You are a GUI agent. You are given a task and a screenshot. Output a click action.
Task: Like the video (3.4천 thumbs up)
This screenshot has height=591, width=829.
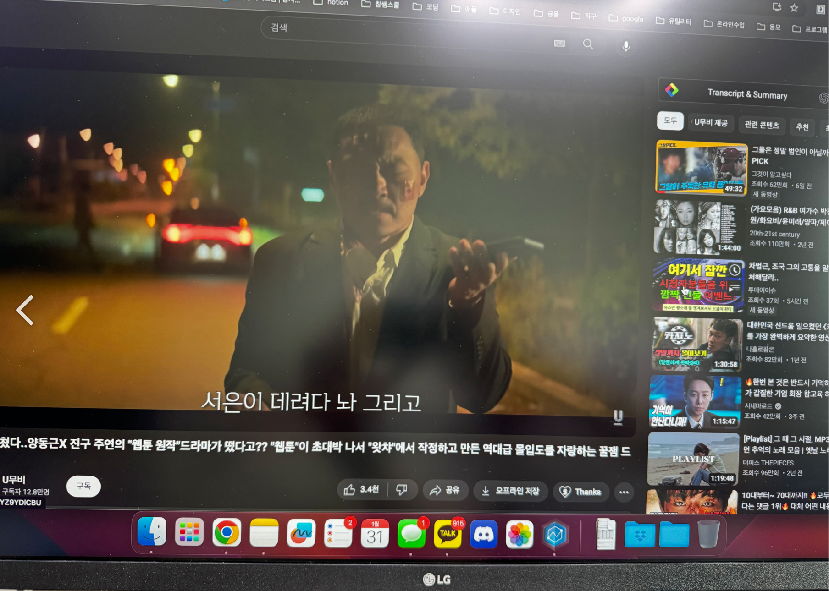(362, 490)
